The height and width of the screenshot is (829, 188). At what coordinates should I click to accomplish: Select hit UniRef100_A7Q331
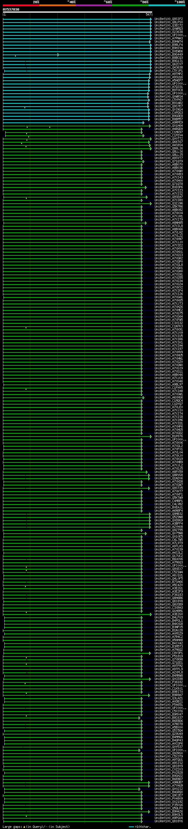click(168, 86)
